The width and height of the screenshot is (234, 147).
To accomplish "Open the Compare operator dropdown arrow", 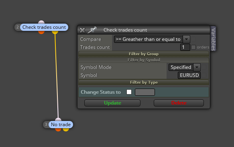I will click(186, 39).
